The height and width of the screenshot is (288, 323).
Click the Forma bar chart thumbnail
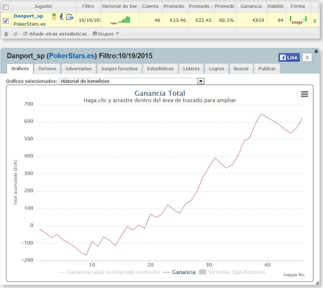pyautogui.click(x=298, y=20)
